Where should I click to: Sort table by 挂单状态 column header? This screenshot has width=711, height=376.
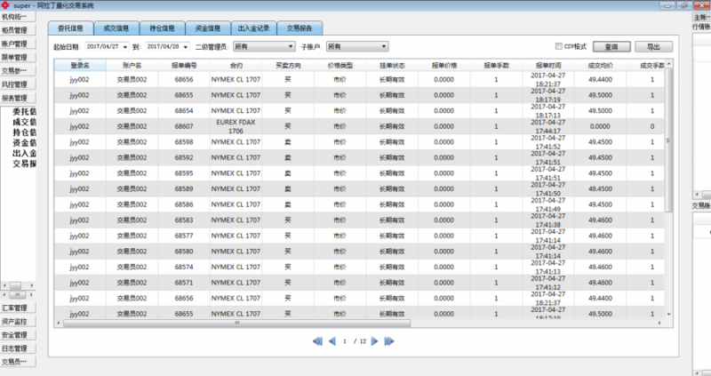pyautogui.click(x=392, y=65)
